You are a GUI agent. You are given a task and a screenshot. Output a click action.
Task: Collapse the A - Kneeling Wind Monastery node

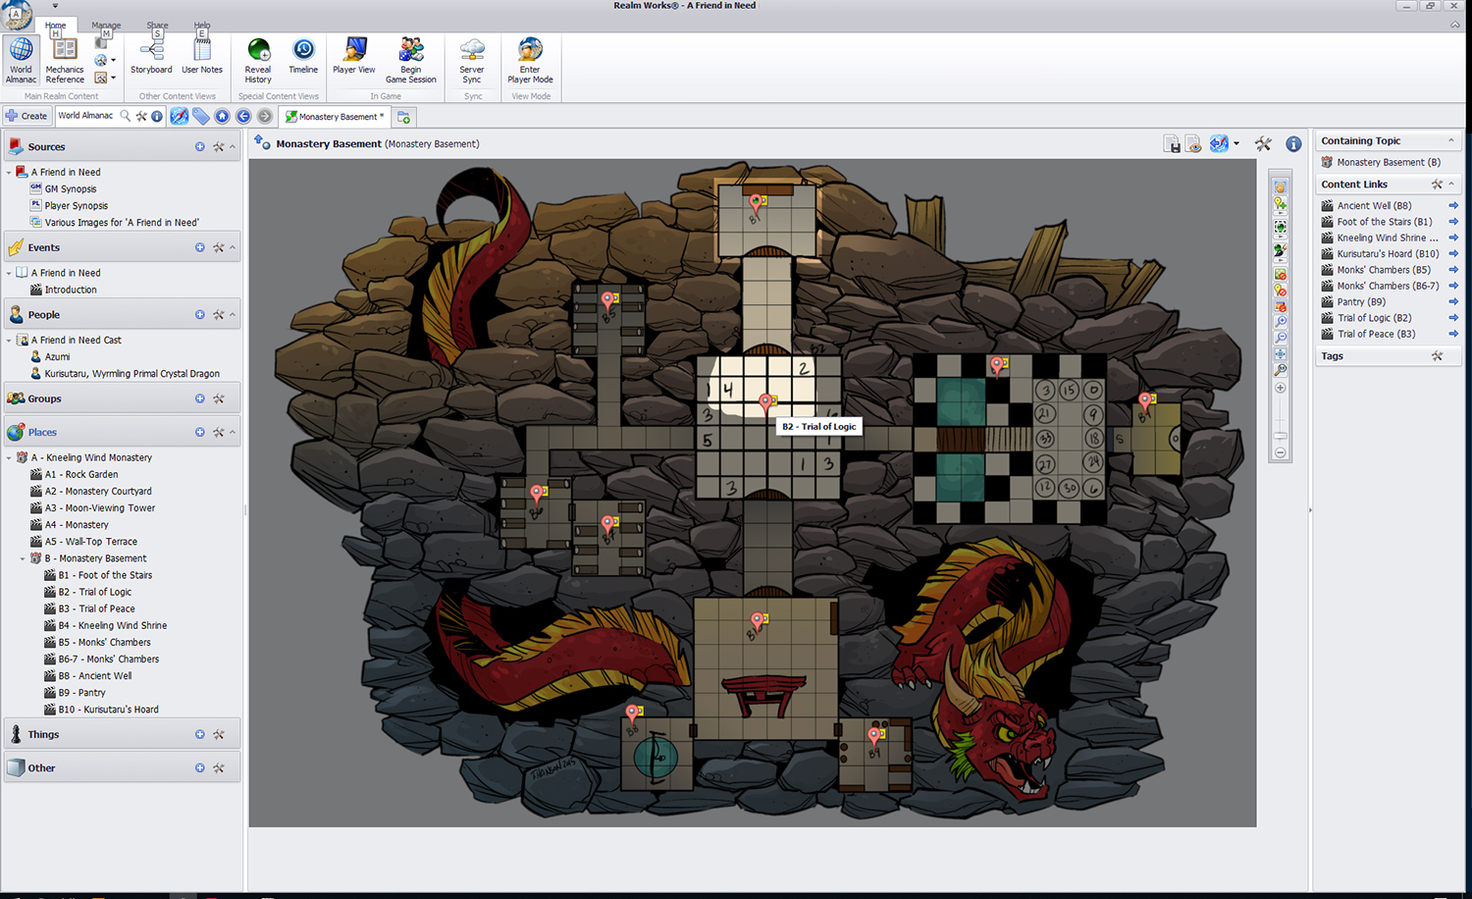tap(9, 458)
